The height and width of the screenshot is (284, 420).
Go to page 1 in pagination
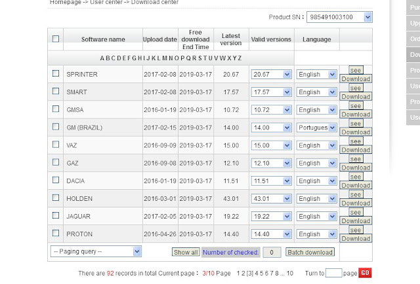[238, 274]
